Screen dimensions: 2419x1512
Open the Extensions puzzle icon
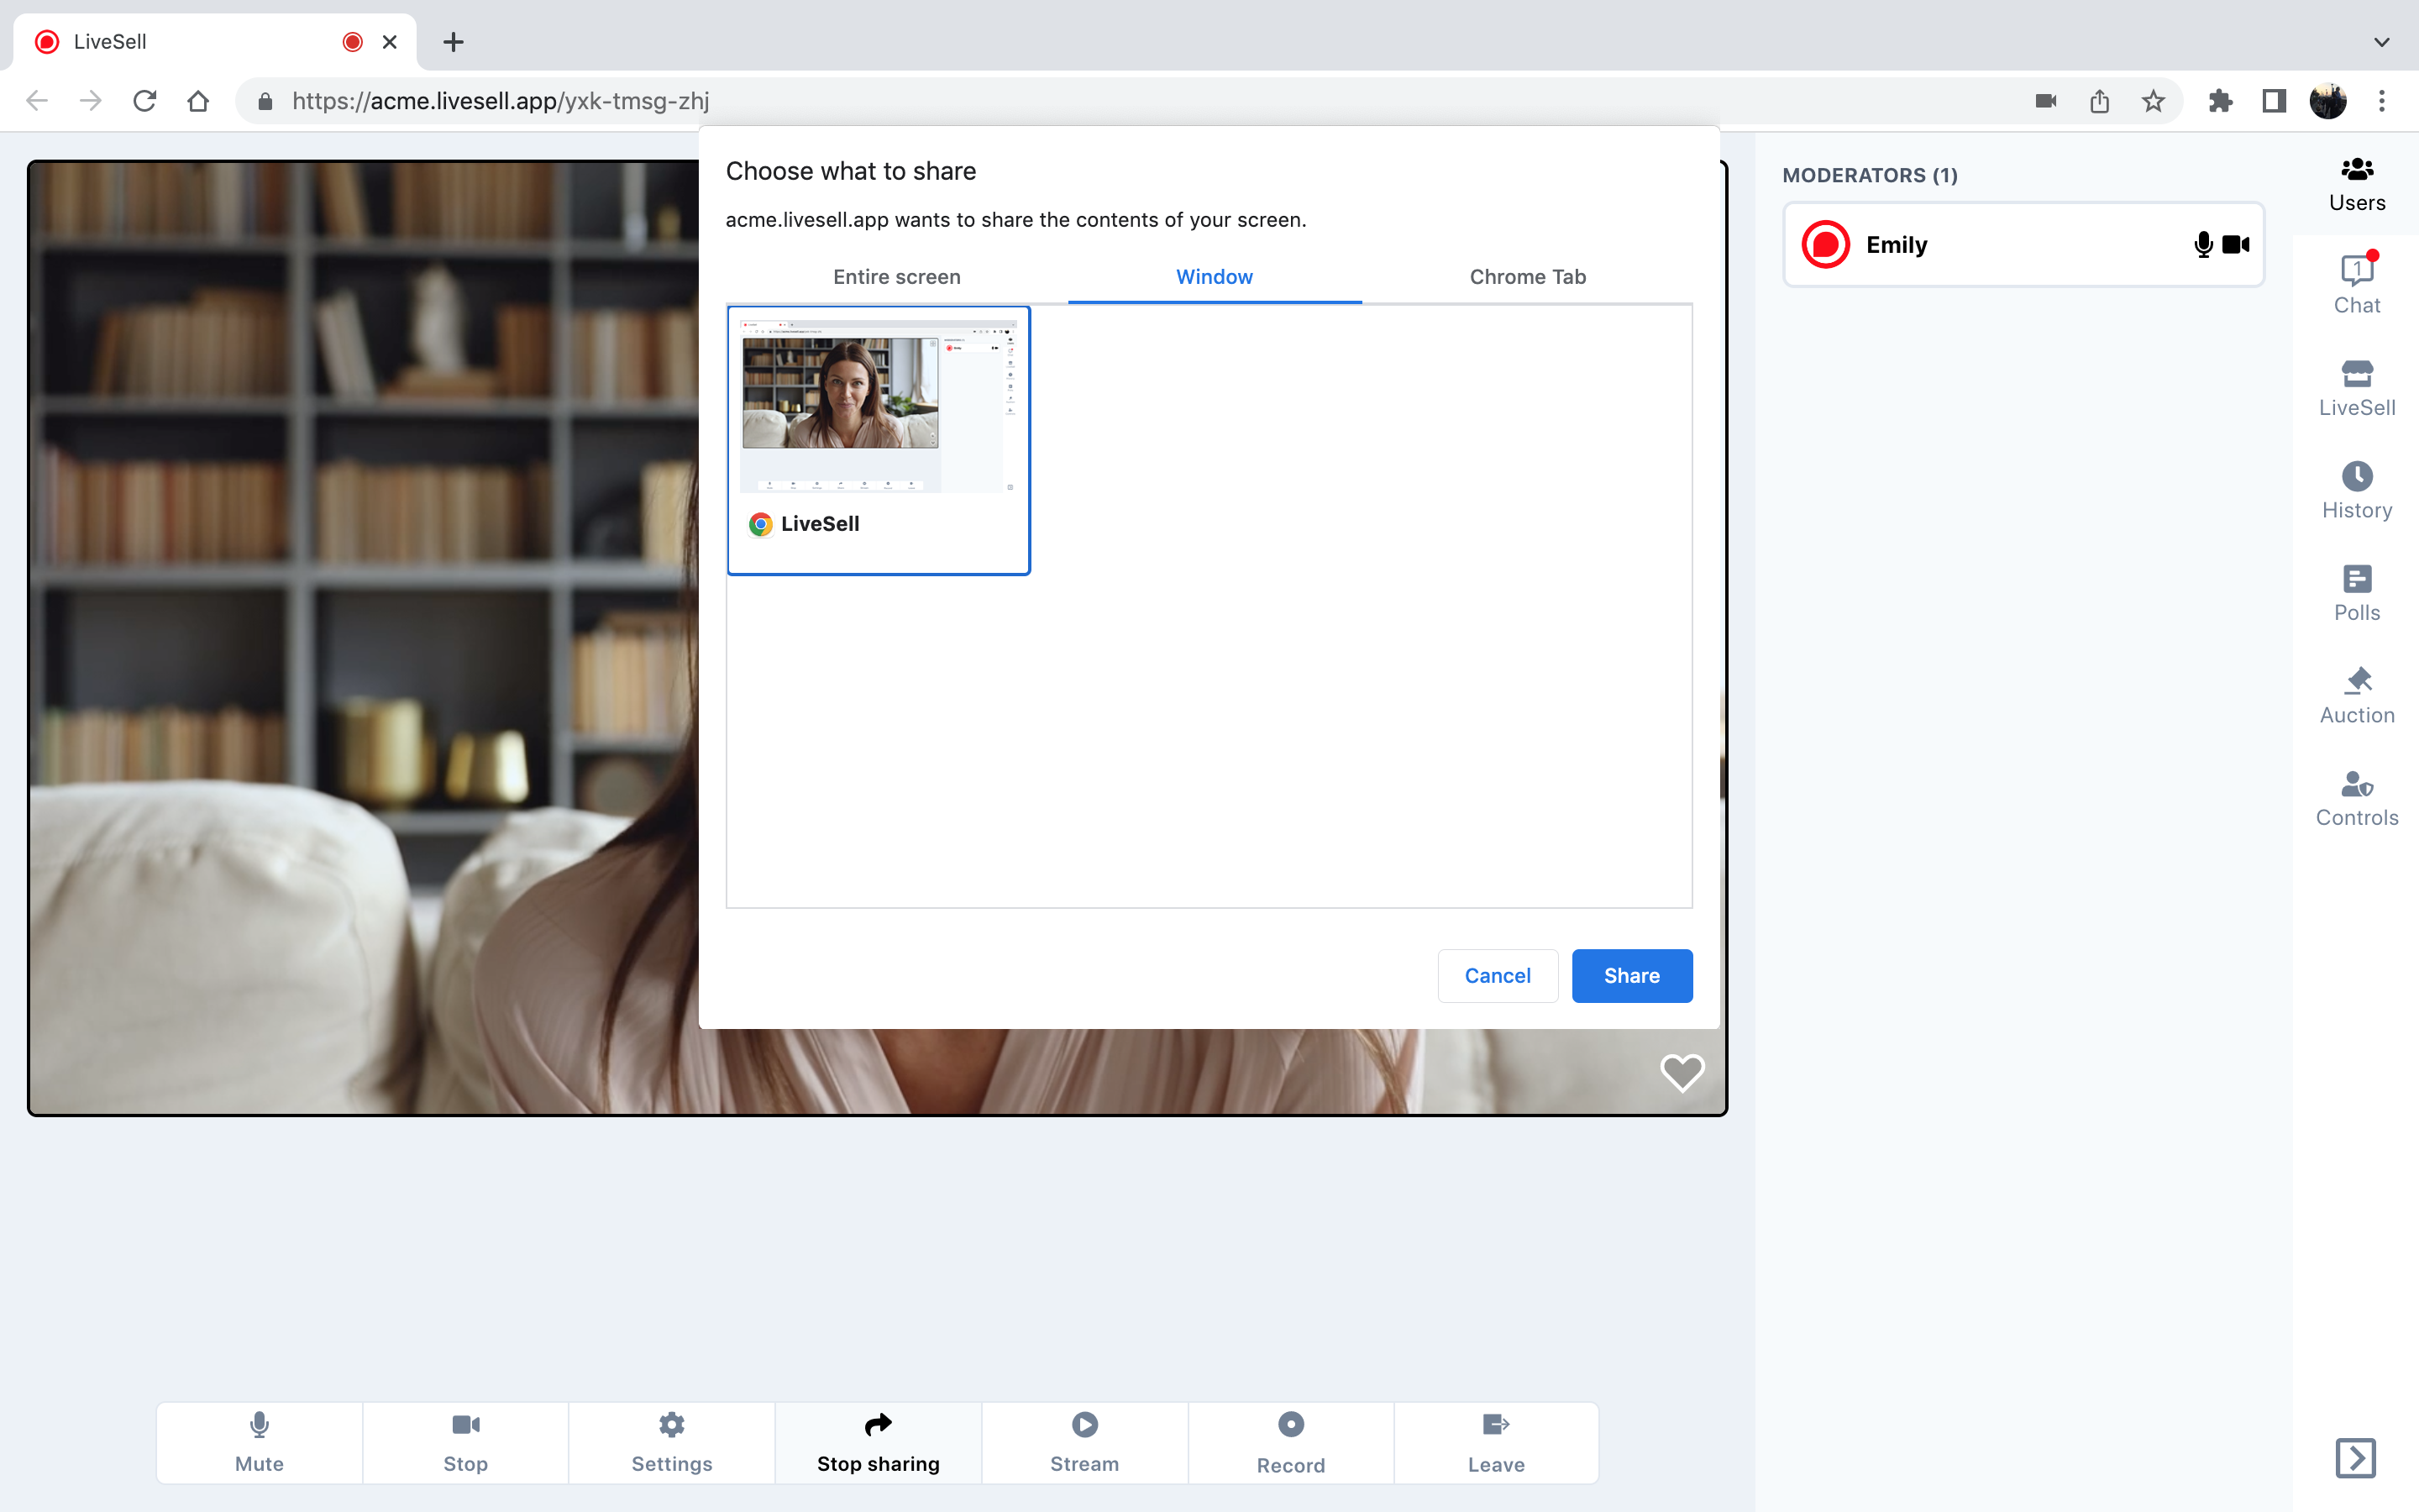(x=2220, y=101)
